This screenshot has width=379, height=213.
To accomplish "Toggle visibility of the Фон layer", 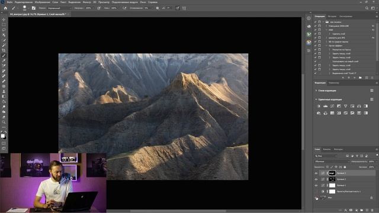I will 316,198.
